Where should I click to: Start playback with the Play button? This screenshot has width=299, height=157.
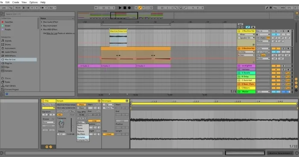tap(120, 8)
